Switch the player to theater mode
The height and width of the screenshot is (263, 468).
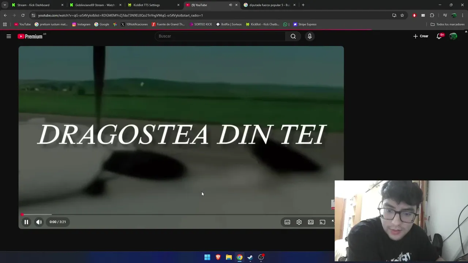tap(311, 222)
